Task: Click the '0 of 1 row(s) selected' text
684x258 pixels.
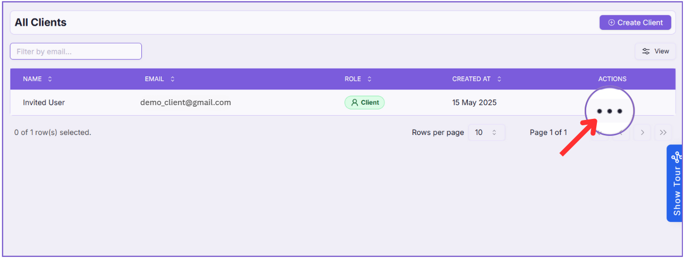Action: (x=53, y=133)
